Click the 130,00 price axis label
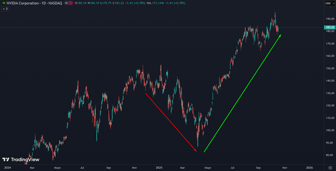This screenshot has height=171, width=336. (330, 93)
